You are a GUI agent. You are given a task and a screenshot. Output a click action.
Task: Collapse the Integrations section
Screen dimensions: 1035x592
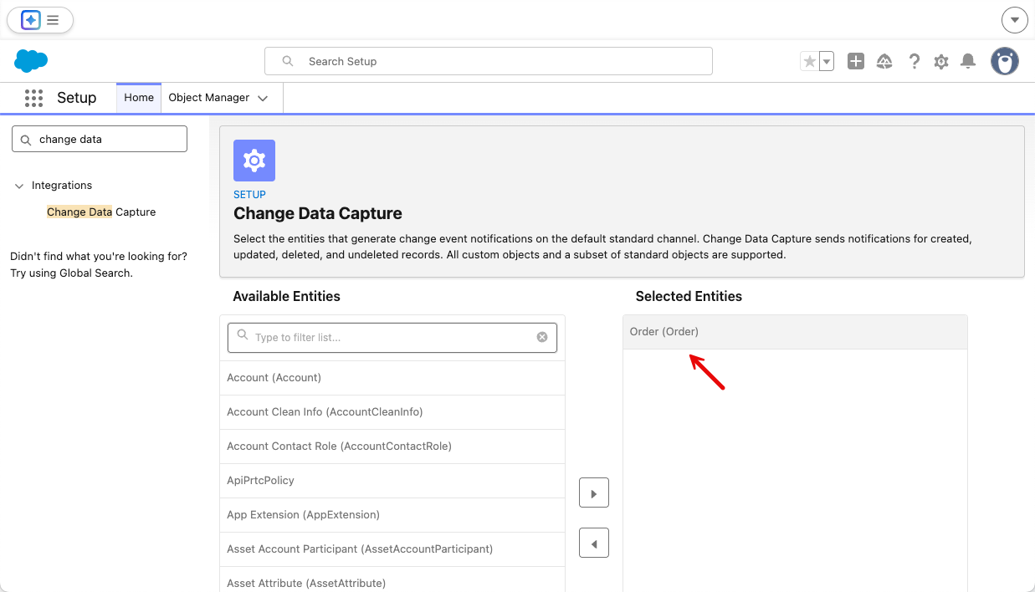(18, 185)
